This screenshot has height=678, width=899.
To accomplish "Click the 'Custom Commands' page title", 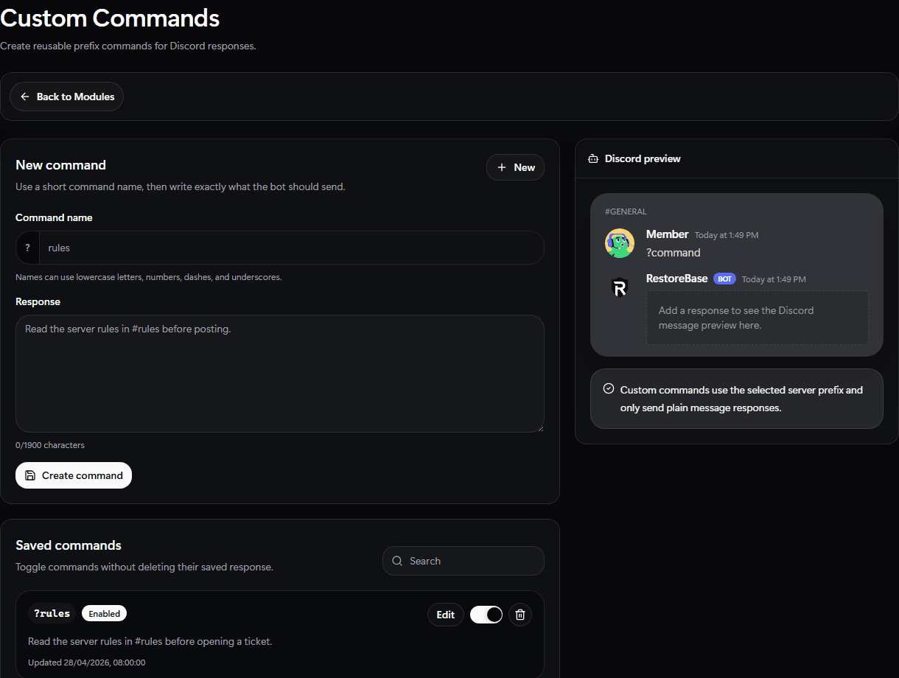I will [x=110, y=17].
